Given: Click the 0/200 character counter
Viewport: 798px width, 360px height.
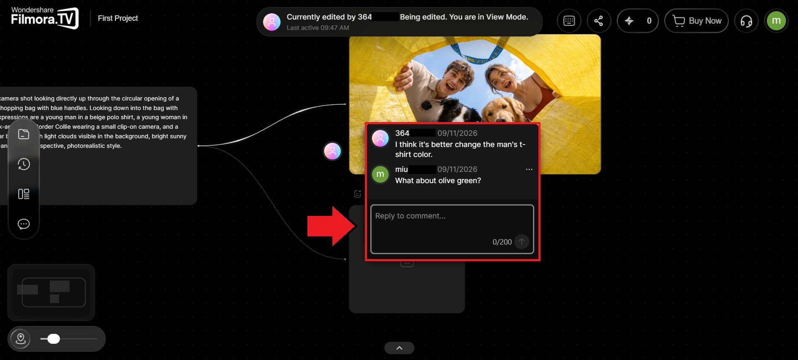Looking at the screenshot, I should 502,242.
